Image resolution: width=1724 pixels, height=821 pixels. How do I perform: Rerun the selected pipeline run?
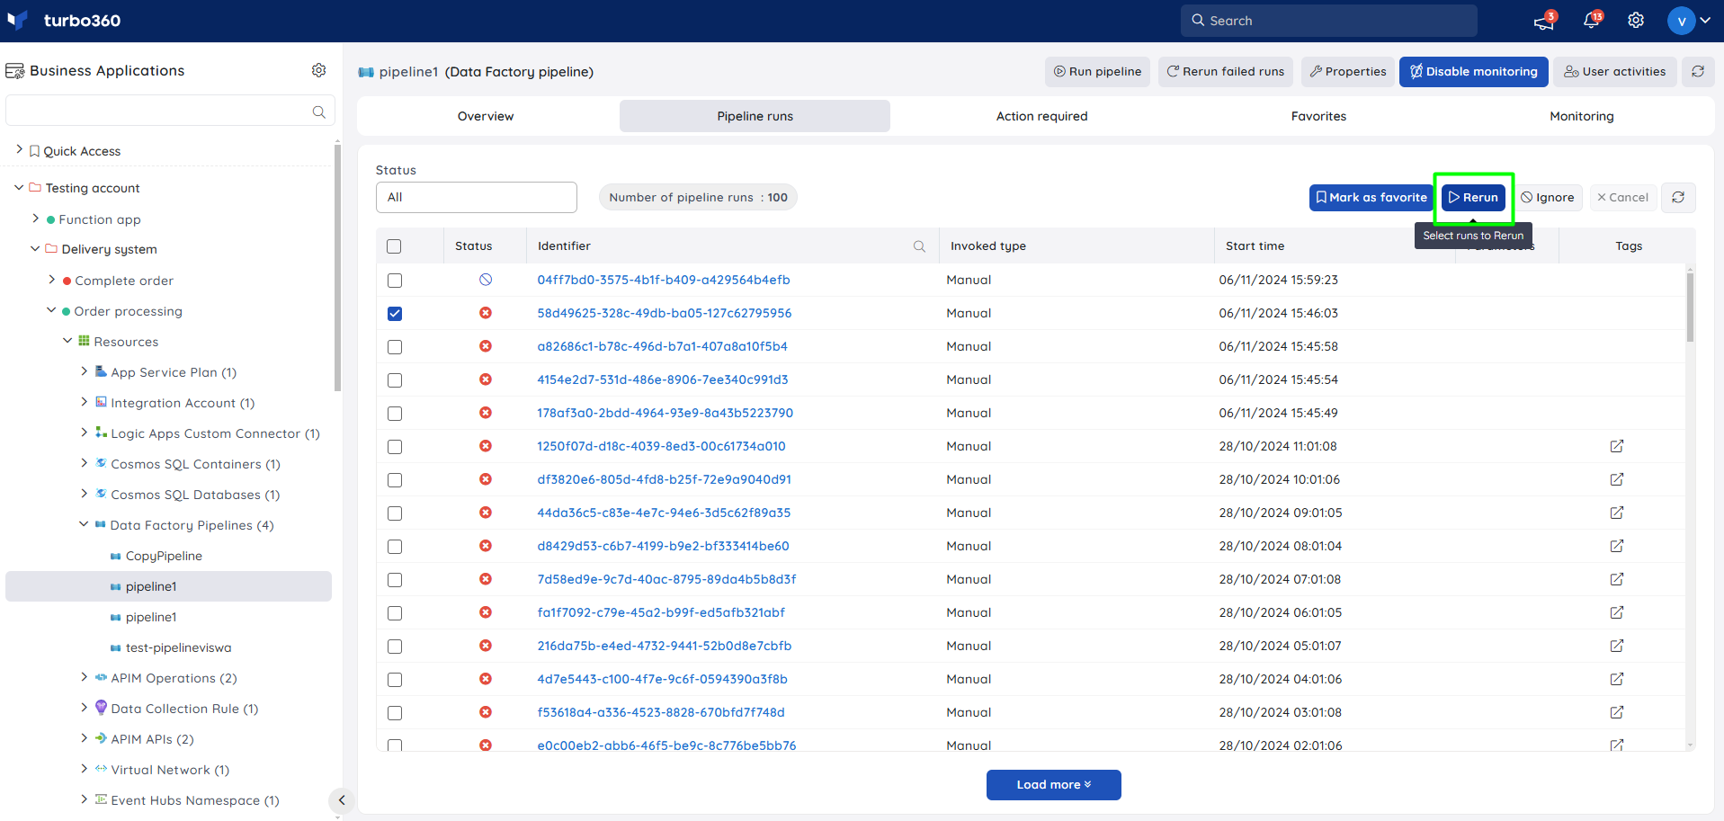(1473, 198)
